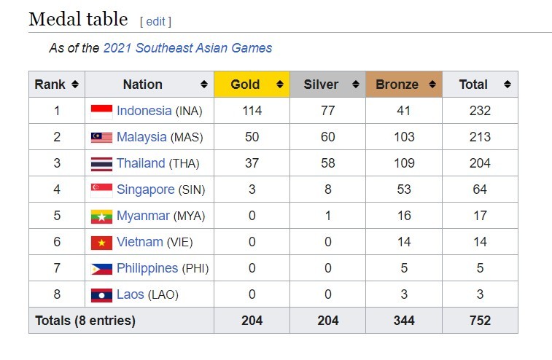552x360 pixels.
Task: Open 2021 Southeast Asian Games link
Action: point(187,48)
